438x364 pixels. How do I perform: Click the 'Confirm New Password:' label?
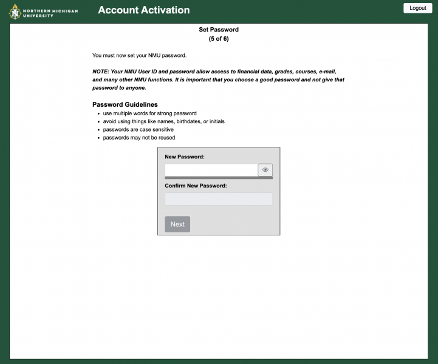[196, 186]
